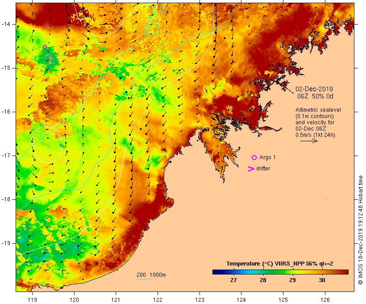The width and height of the screenshot is (366, 304).
Task: Click the 124 longitude axis label
Action: point(241,300)
